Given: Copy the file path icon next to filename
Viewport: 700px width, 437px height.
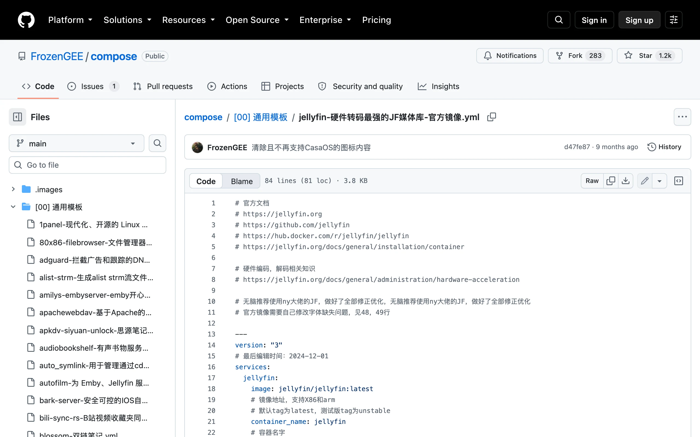Looking at the screenshot, I should [491, 117].
